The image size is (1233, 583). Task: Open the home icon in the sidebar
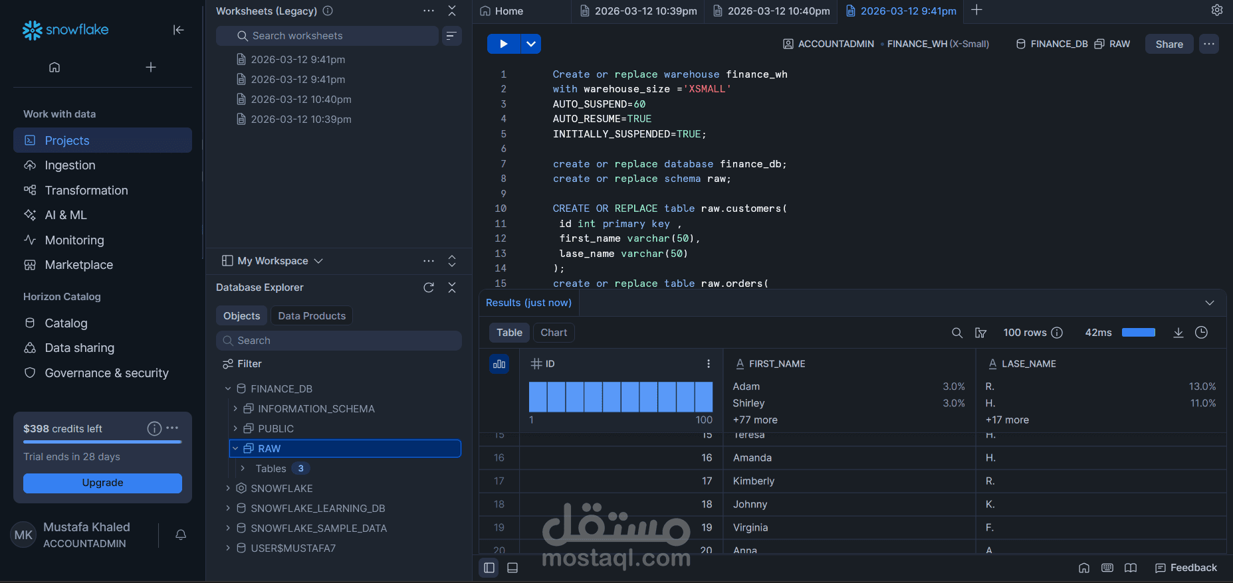click(x=55, y=67)
